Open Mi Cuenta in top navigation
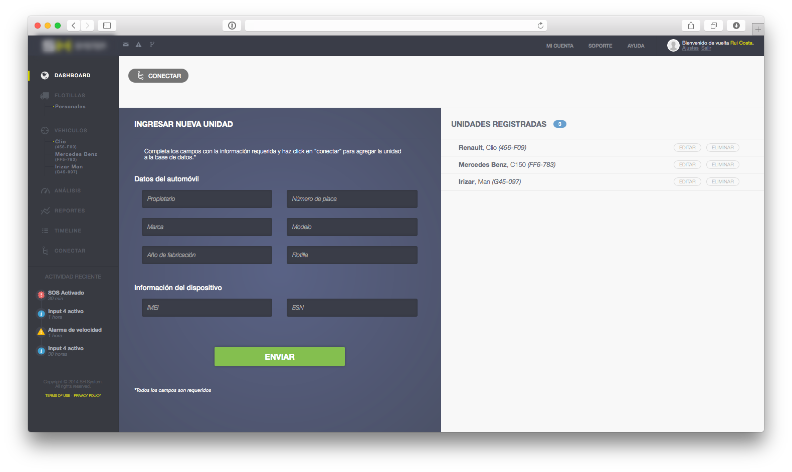The height and width of the screenshot is (472, 792). (x=559, y=46)
